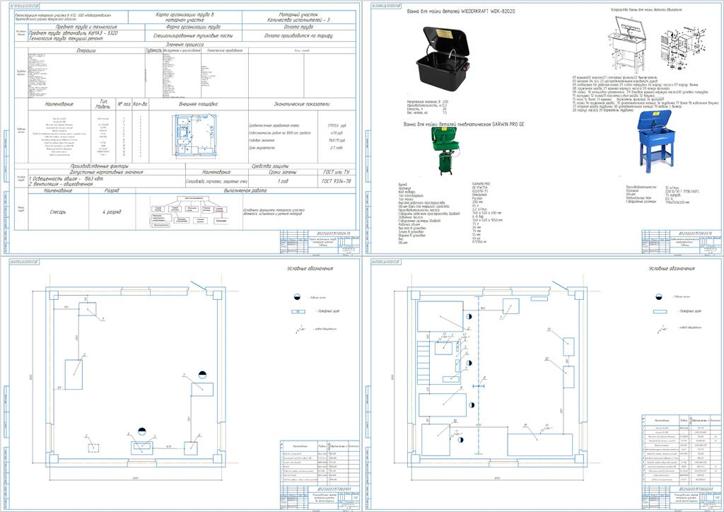The height and width of the screenshot is (512, 724).
Task: Click the miniature floor plan under "Внешняя площадка"
Action: pyautogui.click(x=194, y=135)
